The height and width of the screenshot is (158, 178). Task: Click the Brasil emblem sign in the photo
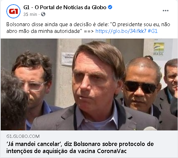(x=159, y=49)
